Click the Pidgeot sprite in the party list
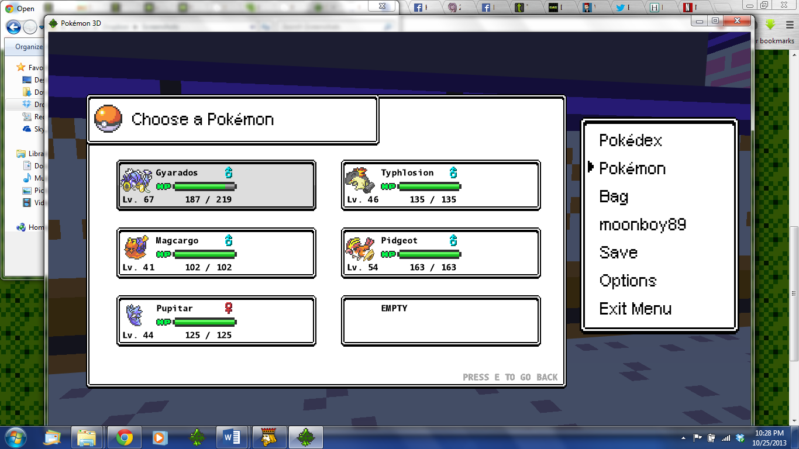The image size is (799, 449). click(x=360, y=248)
